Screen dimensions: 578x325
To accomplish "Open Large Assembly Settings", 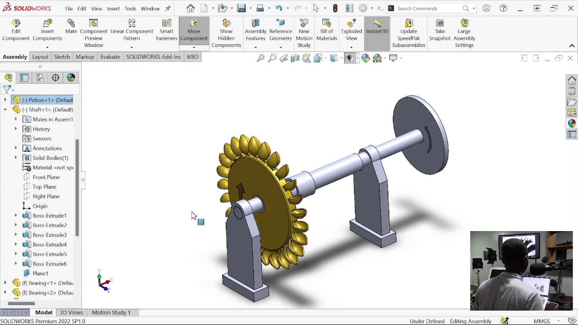I will coord(464,34).
